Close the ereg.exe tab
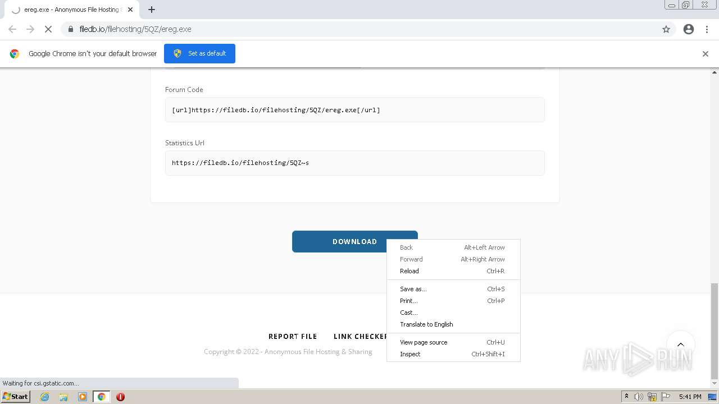This screenshot has width=719, height=404. click(130, 10)
